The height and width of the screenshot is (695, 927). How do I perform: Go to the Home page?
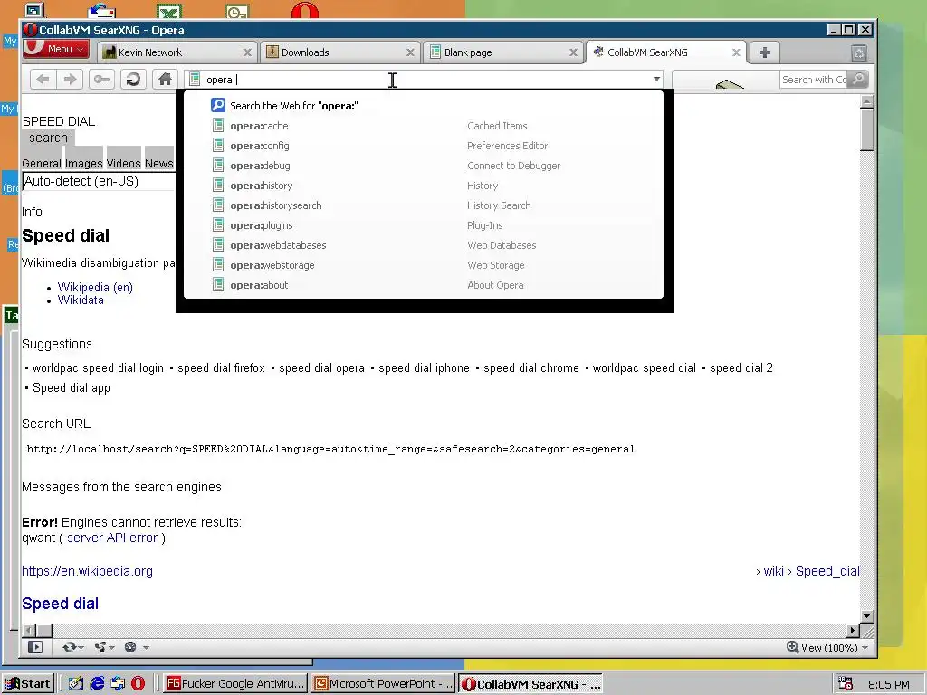(x=165, y=80)
